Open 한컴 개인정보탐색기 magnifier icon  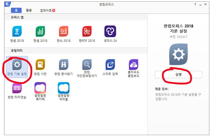coord(87,64)
